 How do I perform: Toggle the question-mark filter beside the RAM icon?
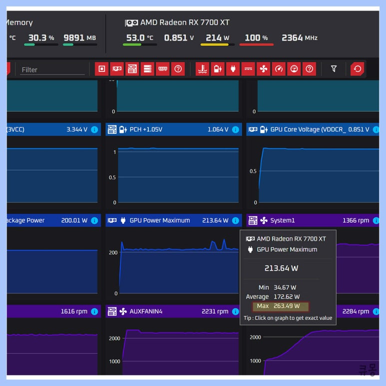(178, 69)
